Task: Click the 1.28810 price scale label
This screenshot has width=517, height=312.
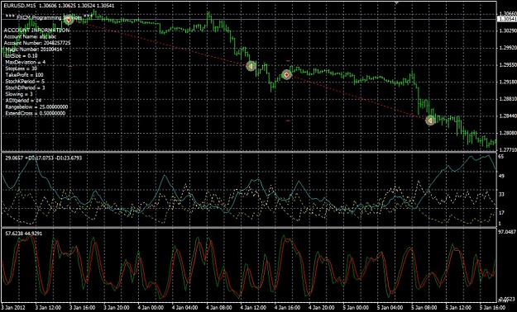Action: 508,99
